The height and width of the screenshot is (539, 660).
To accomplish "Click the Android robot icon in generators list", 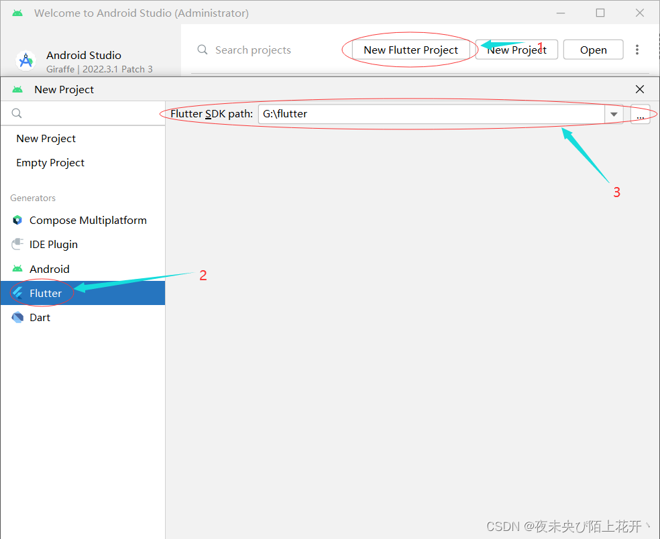I will coord(17,268).
